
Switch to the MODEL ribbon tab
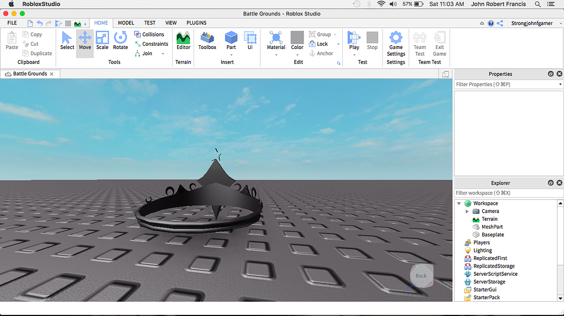(126, 23)
